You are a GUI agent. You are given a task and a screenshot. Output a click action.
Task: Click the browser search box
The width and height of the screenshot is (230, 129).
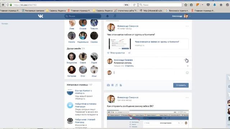160,5
